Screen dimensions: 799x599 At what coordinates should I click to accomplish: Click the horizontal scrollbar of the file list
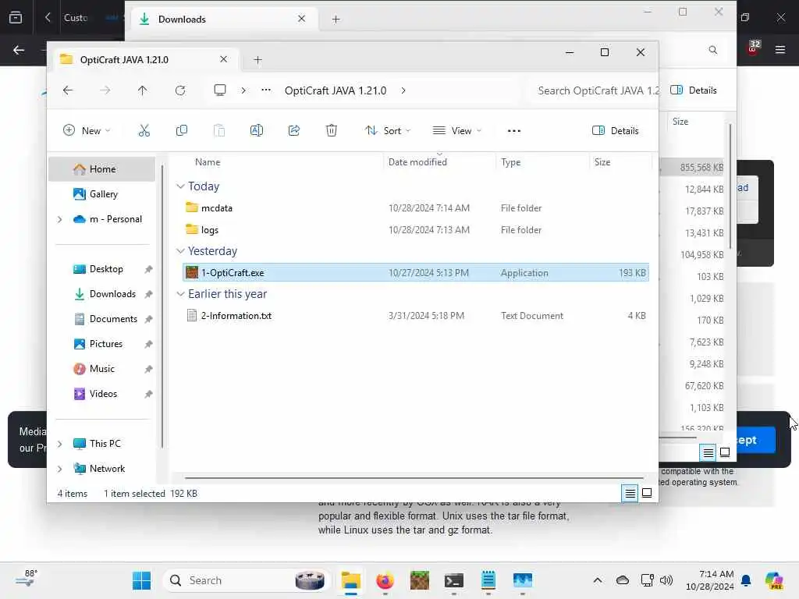coord(414,478)
